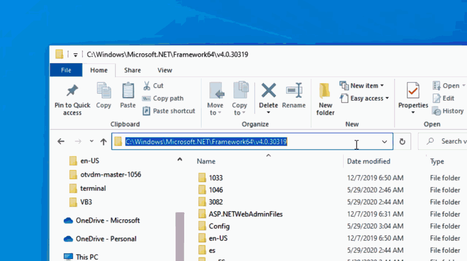
Task: Click the History icon
Action: pyautogui.click(x=437, y=111)
